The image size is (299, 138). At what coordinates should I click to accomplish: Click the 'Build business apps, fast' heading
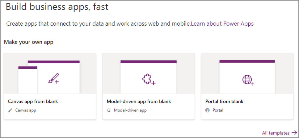(57, 7)
